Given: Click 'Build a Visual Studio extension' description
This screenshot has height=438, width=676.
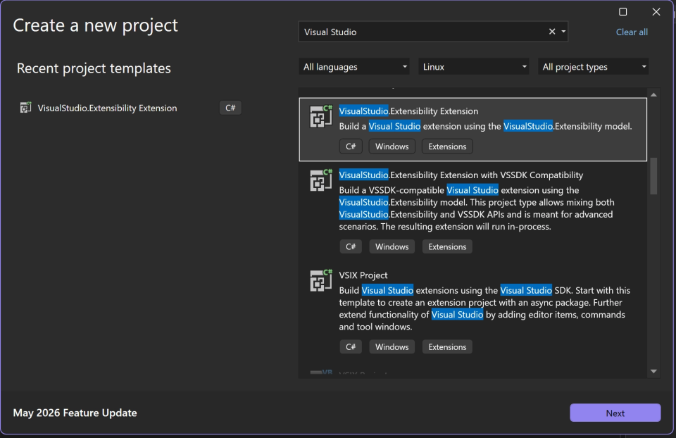Looking at the screenshot, I should (x=485, y=126).
